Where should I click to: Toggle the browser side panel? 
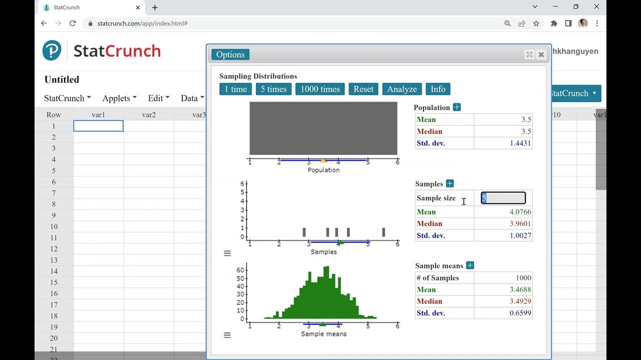pos(568,23)
